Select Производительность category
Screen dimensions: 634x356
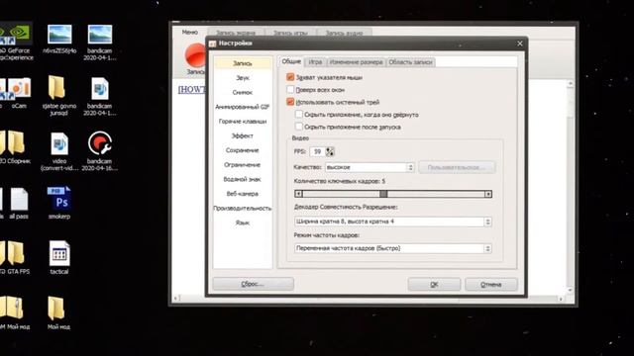click(243, 209)
